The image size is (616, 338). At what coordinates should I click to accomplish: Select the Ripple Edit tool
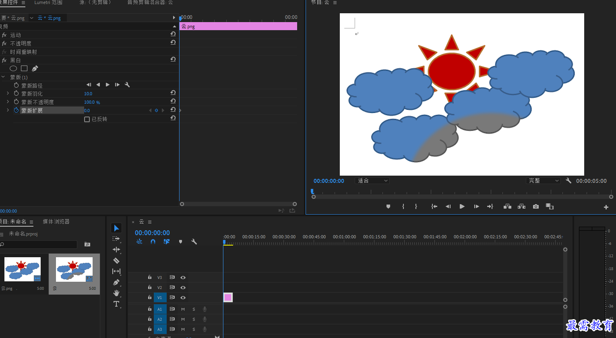116,250
